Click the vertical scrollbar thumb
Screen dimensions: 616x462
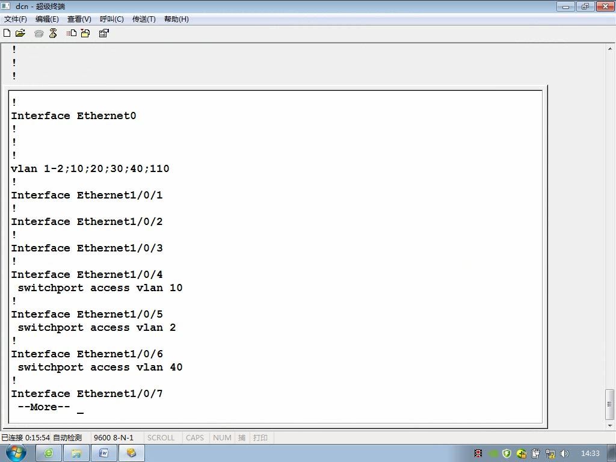click(610, 404)
